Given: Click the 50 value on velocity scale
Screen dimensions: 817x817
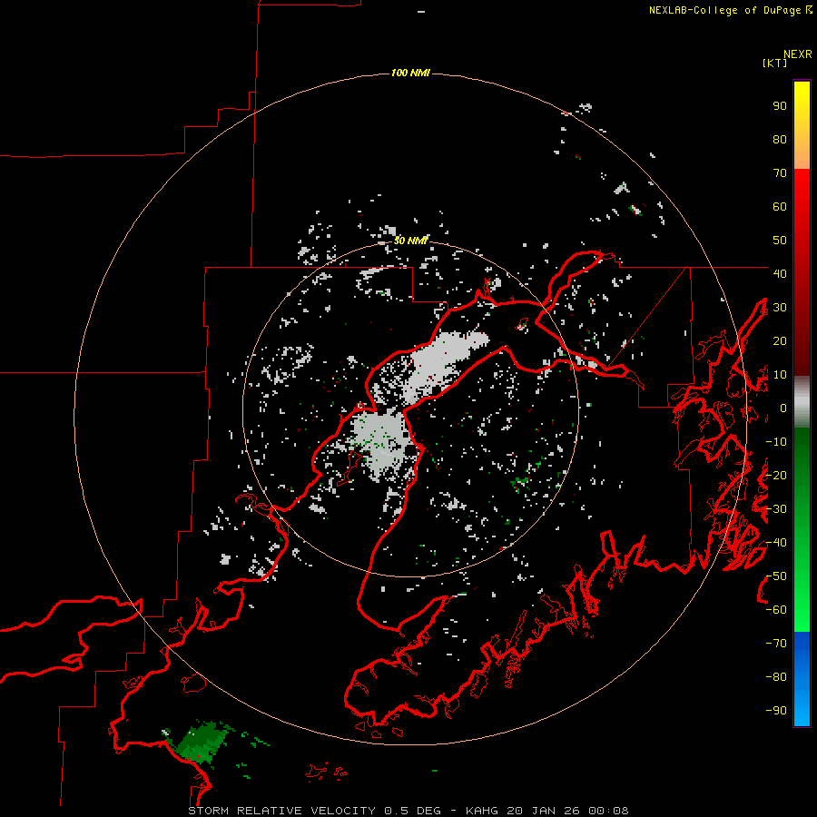Looking at the screenshot, I should pos(780,241).
